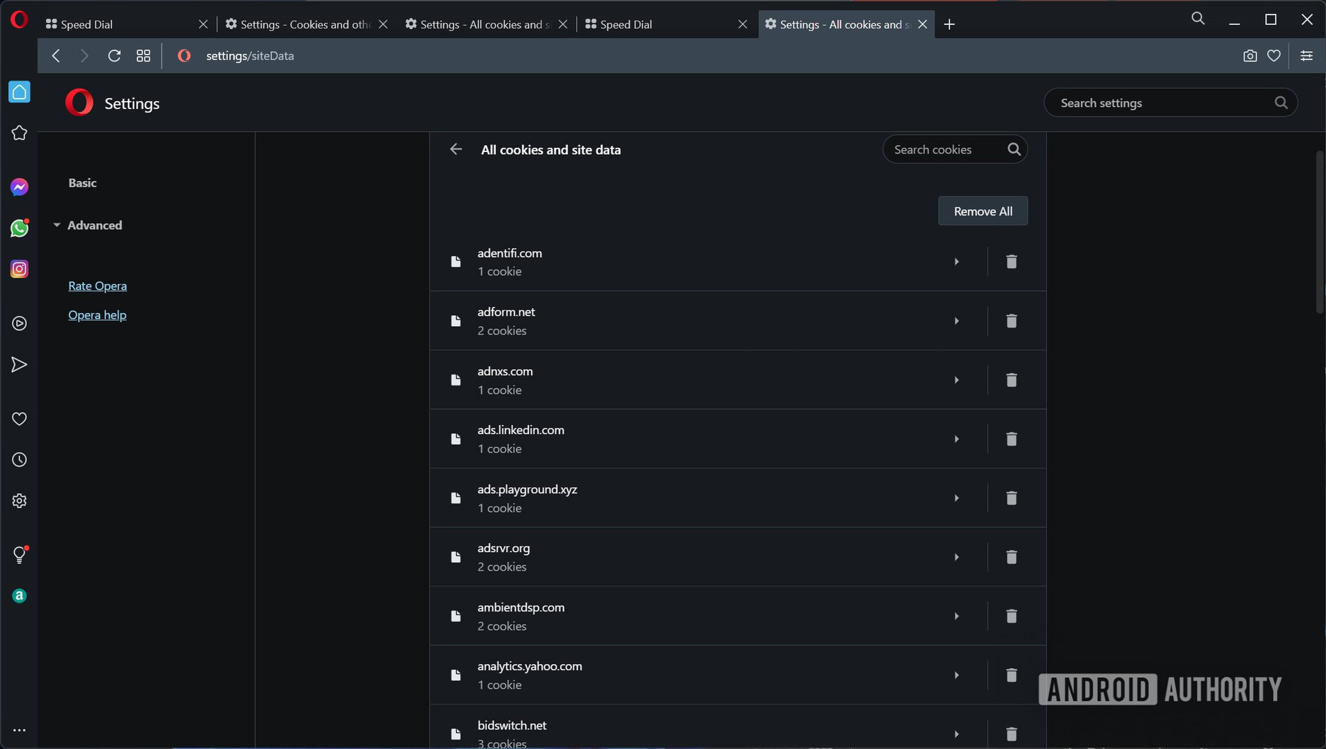Open WhatsApp in sidebar

click(x=19, y=228)
